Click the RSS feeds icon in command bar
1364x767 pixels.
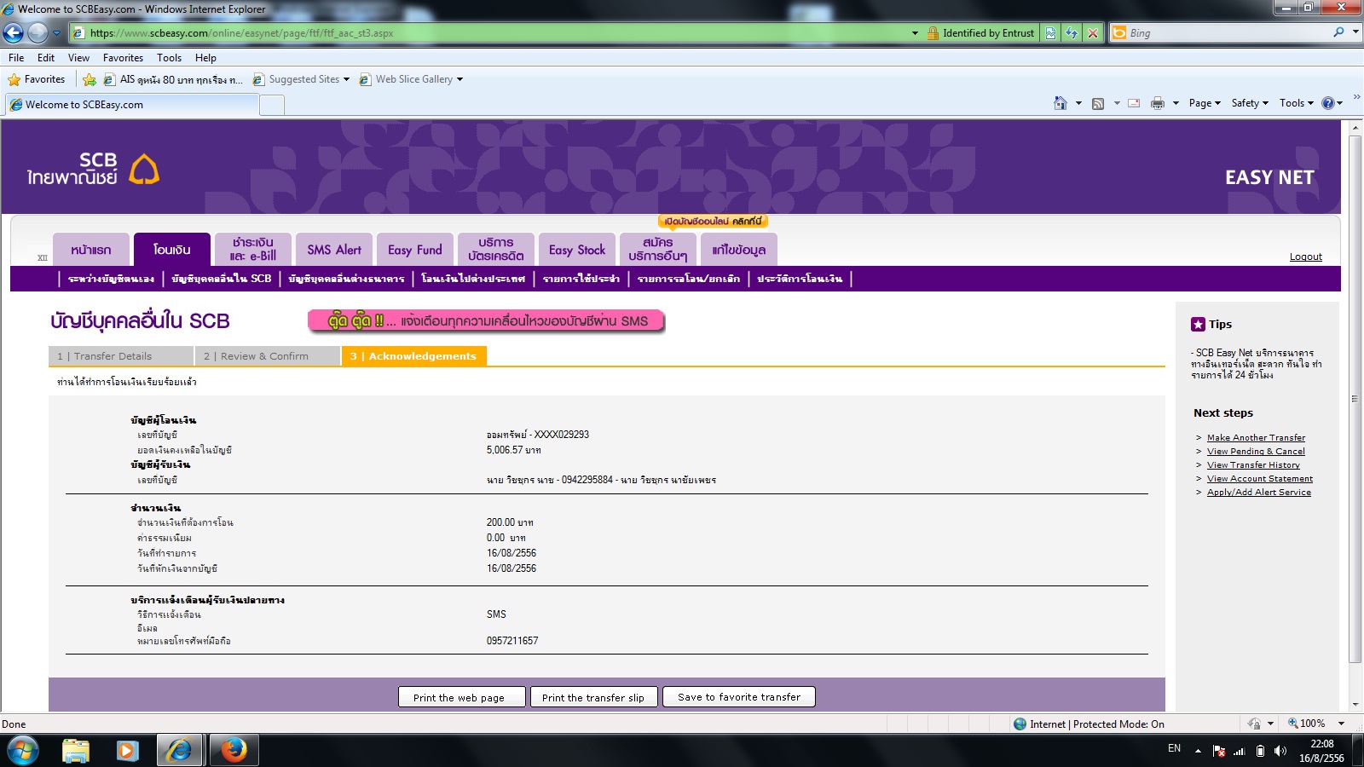(1098, 103)
